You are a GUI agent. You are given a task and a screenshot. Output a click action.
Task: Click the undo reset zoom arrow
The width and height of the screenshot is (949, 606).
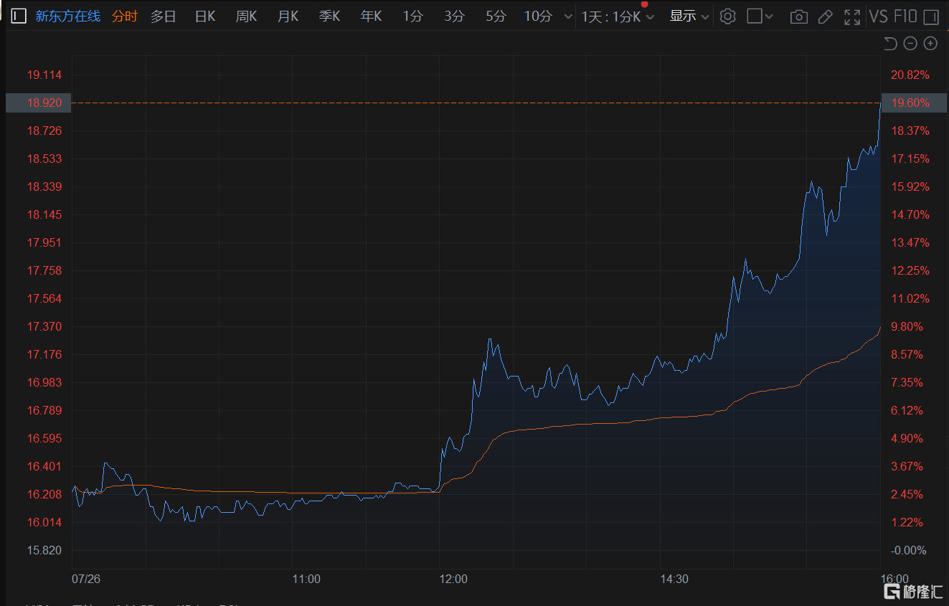click(x=890, y=44)
